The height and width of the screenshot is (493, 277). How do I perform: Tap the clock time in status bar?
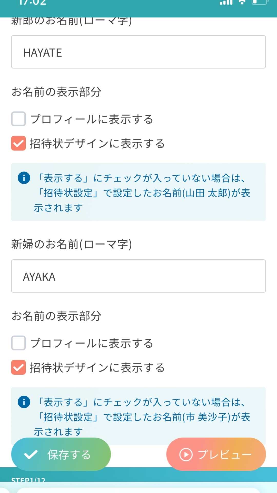33,3
